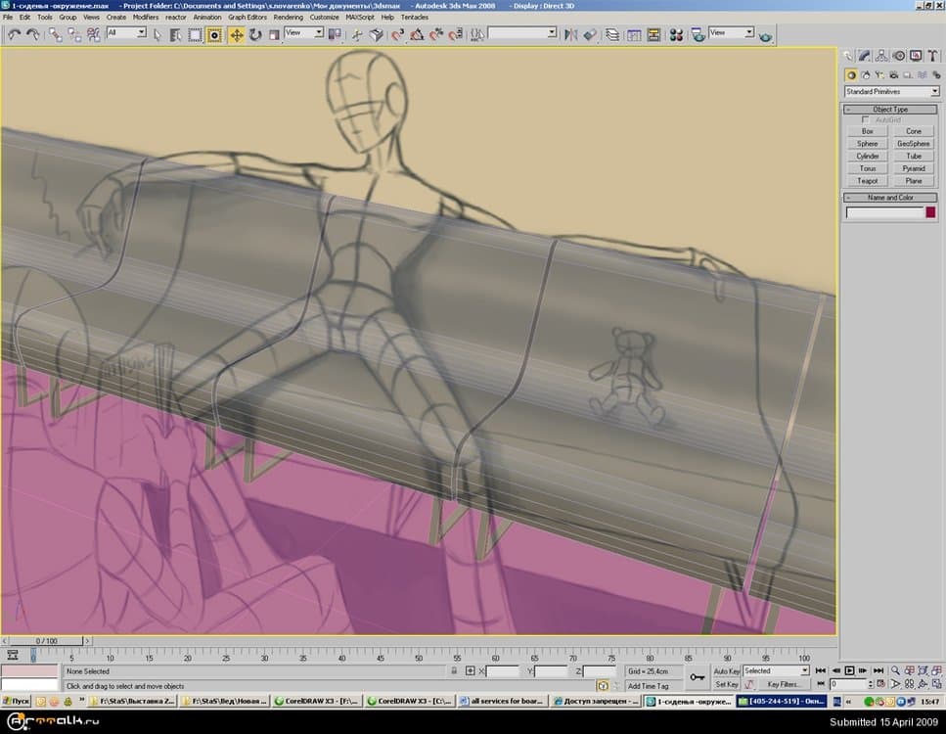Select the Rotate tool
The image size is (946, 734).
coord(255,34)
